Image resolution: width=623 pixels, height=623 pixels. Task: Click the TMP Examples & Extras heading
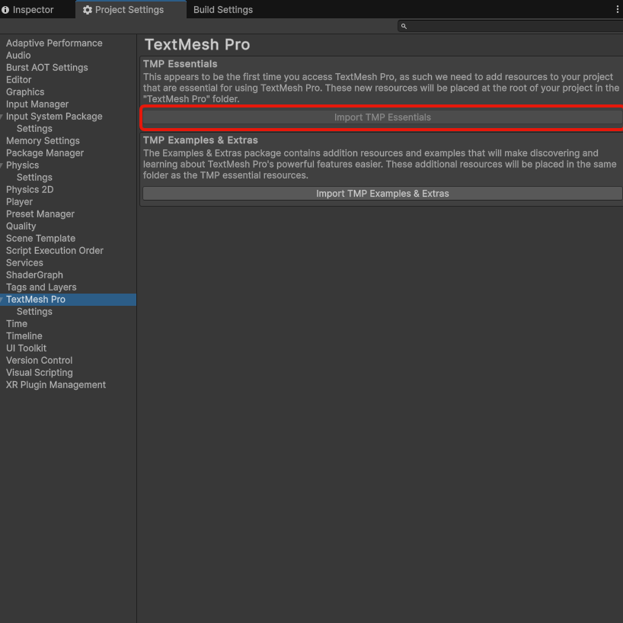[200, 140]
